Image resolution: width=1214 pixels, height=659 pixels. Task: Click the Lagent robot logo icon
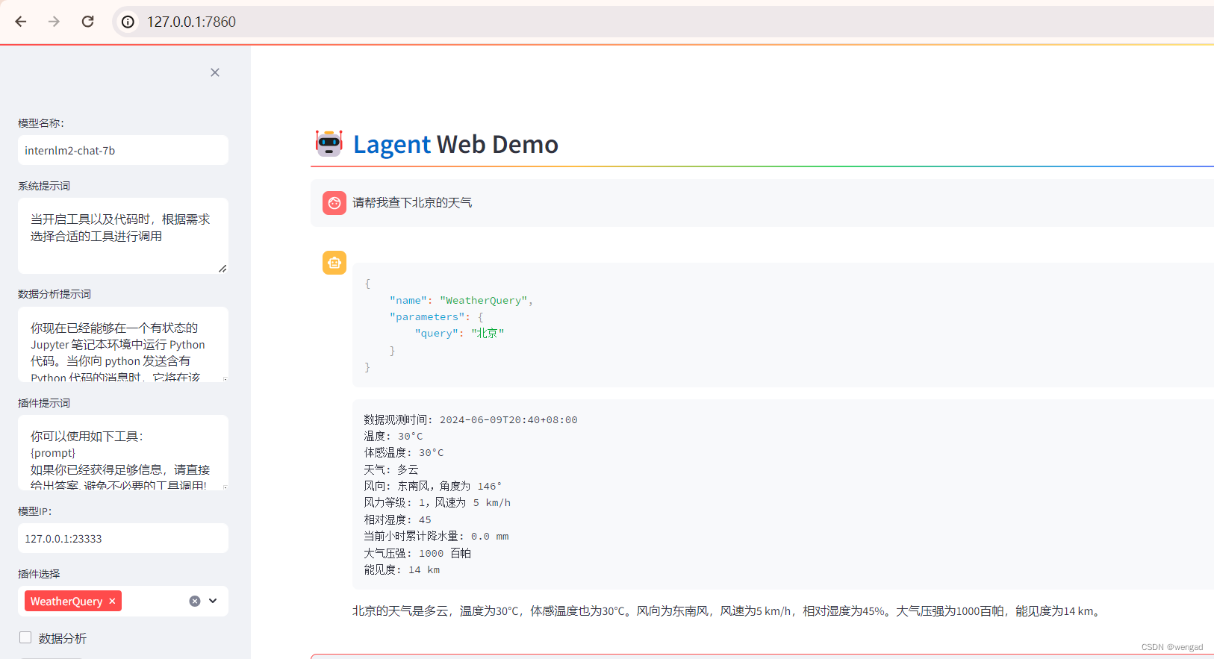(329, 143)
